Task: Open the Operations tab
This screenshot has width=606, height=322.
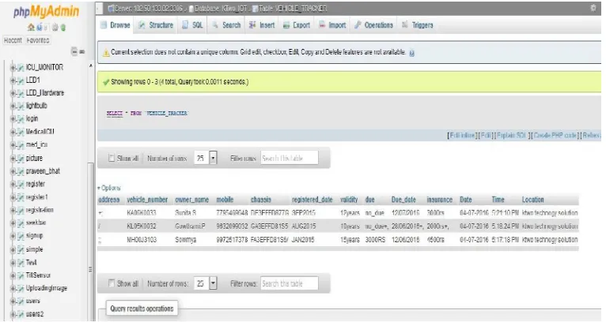Action: pyautogui.click(x=373, y=25)
